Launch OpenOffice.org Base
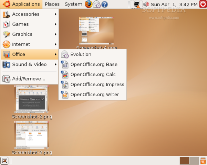The height and width of the screenshot is (165, 207). [93, 64]
